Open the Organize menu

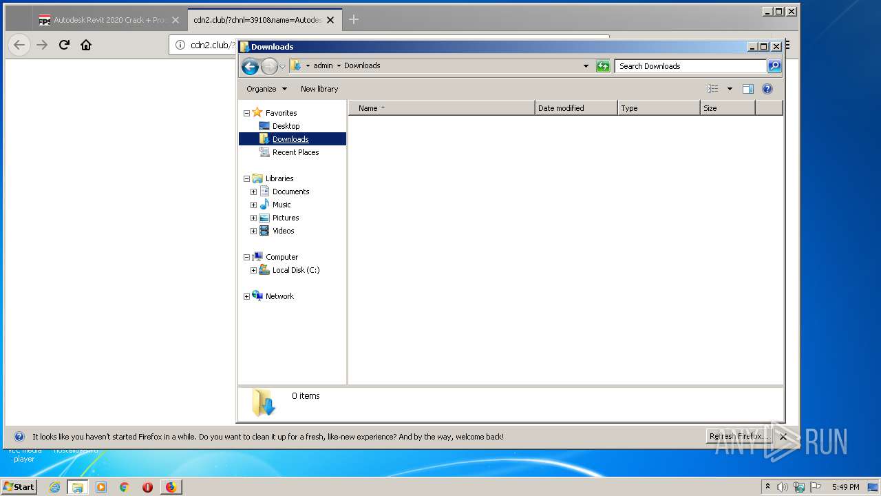[x=266, y=89]
